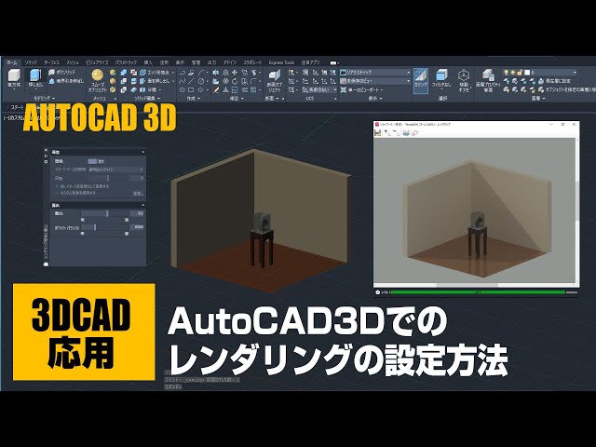Click the Subtract solid icon in the Solid Editing panel
Screen dimensions: 596x447
[134, 73]
